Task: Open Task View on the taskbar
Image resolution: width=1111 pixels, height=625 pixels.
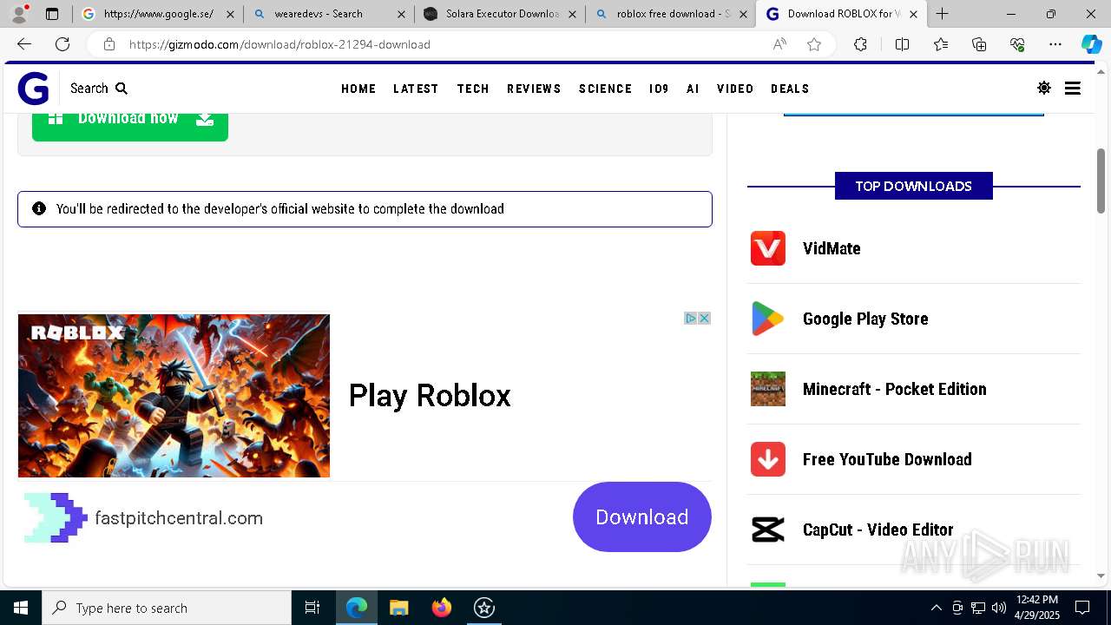Action: [x=312, y=608]
